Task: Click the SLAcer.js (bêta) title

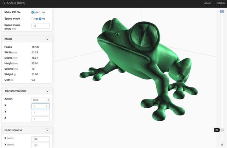Action: coord(14,3)
